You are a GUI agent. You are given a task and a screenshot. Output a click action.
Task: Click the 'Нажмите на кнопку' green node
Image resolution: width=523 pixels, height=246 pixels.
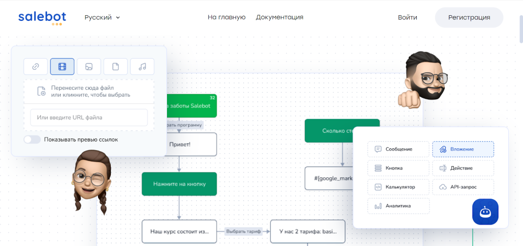[179, 184]
